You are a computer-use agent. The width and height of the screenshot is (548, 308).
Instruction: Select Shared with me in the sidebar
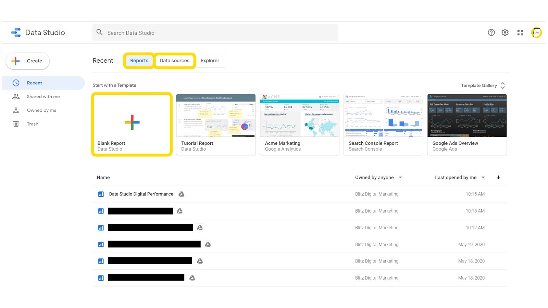click(43, 97)
